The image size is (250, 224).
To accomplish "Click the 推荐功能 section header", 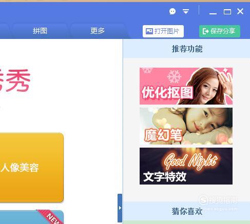I will pyautogui.click(x=186, y=49).
